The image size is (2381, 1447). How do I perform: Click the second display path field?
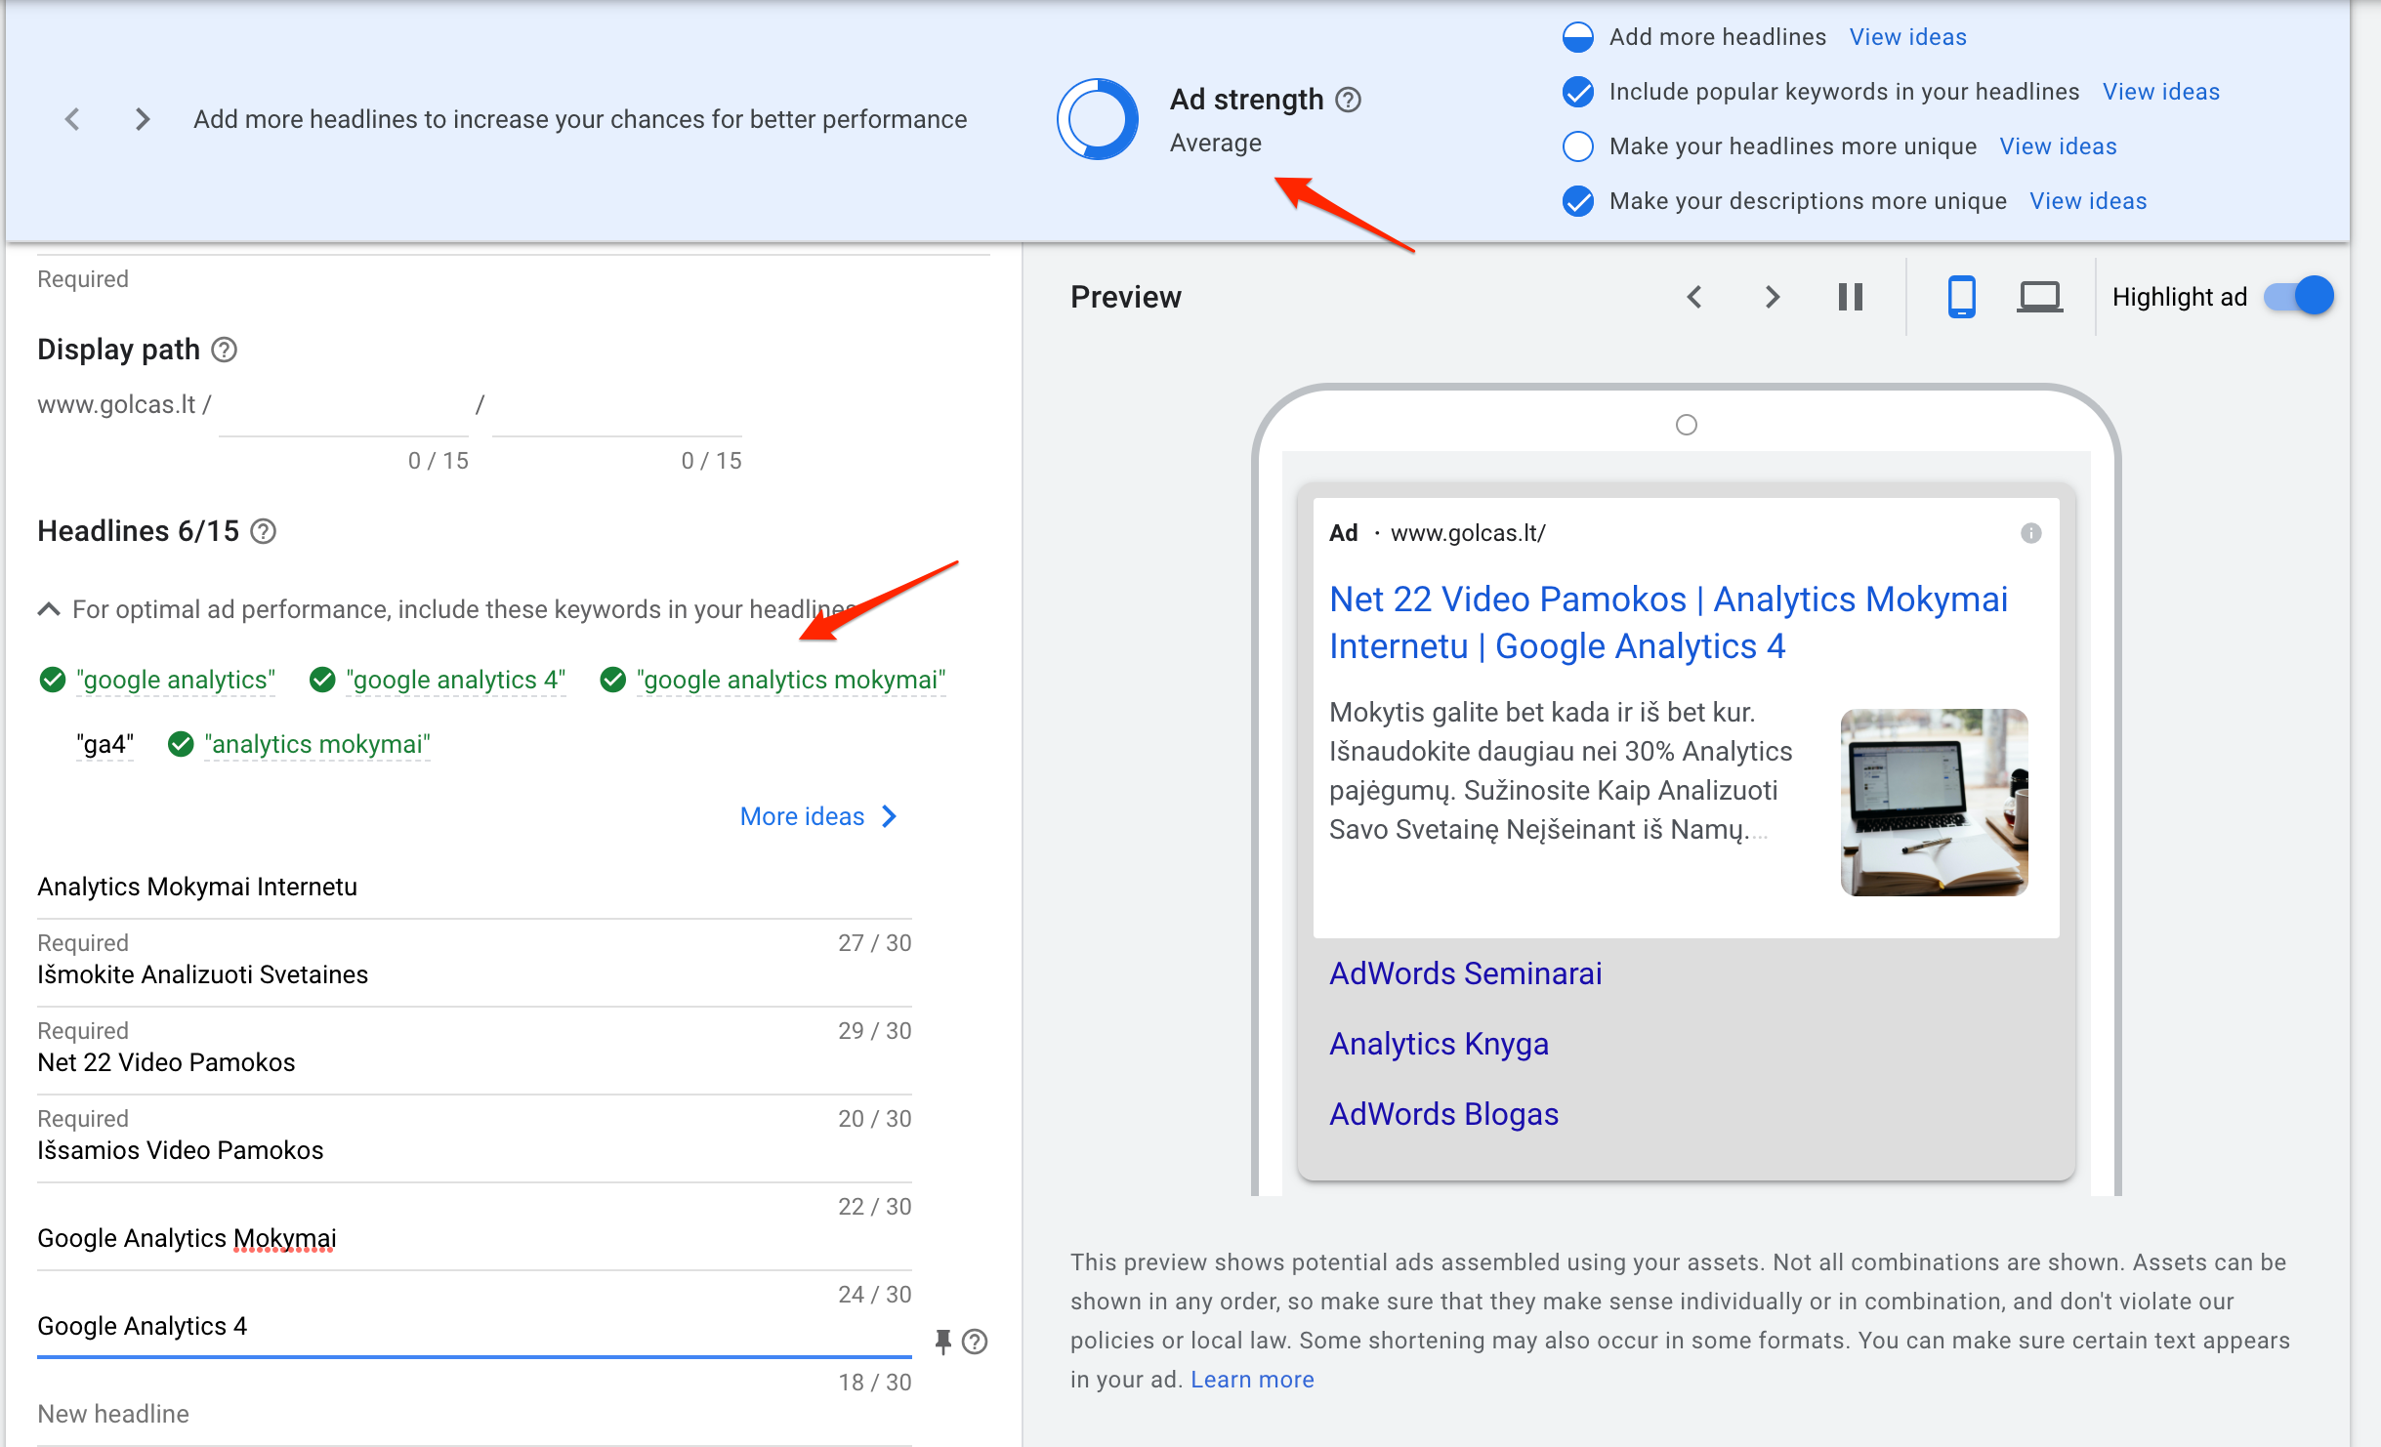(617, 406)
